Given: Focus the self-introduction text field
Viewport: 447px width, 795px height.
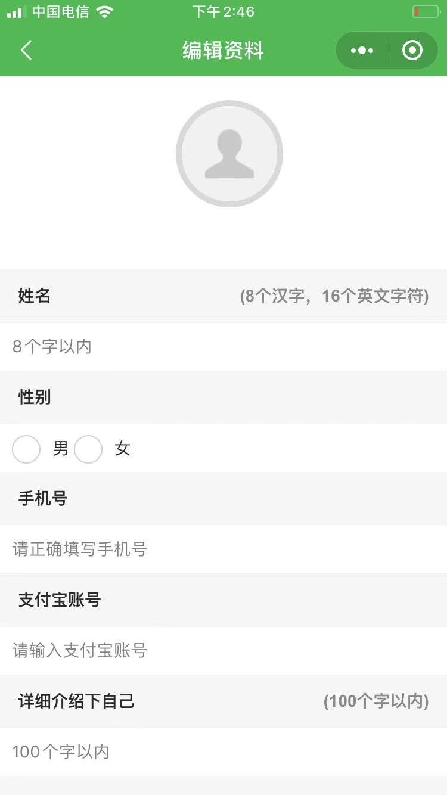Looking at the screenshot, I should [x=223, y=752].
